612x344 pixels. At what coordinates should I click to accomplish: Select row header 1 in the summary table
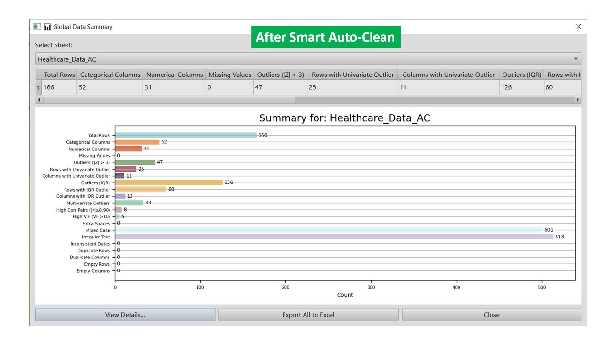tap(39, 87)
